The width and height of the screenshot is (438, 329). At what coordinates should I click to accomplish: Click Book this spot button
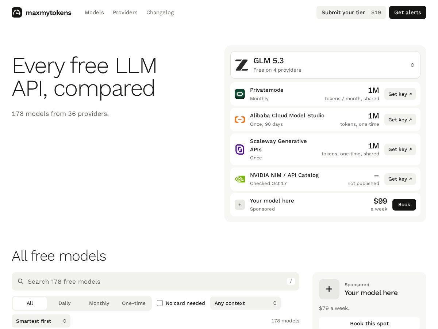coord(369,324)
